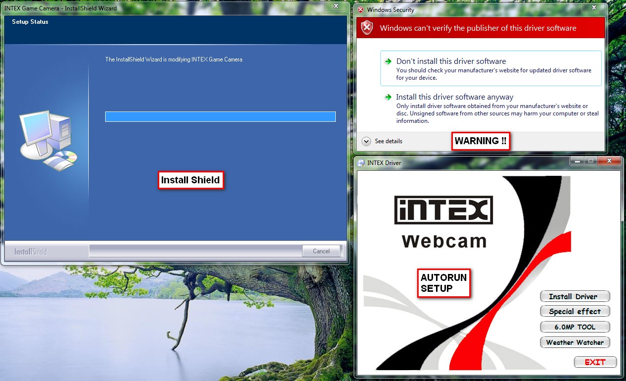The image size is (626, 381).
Task: Click Cancel in the InstallShield Wizard
Action: [321, 251]
